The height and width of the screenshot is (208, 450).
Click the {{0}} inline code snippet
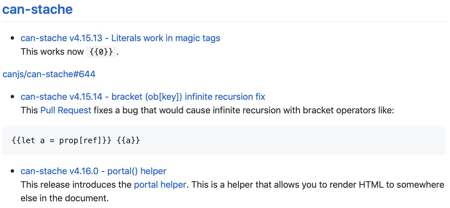coord(101,52)
